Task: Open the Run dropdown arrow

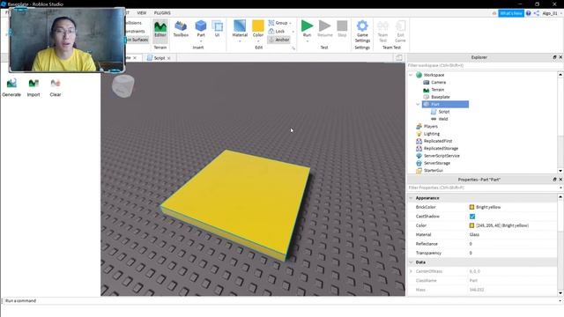Action: [x=308, y=41]
